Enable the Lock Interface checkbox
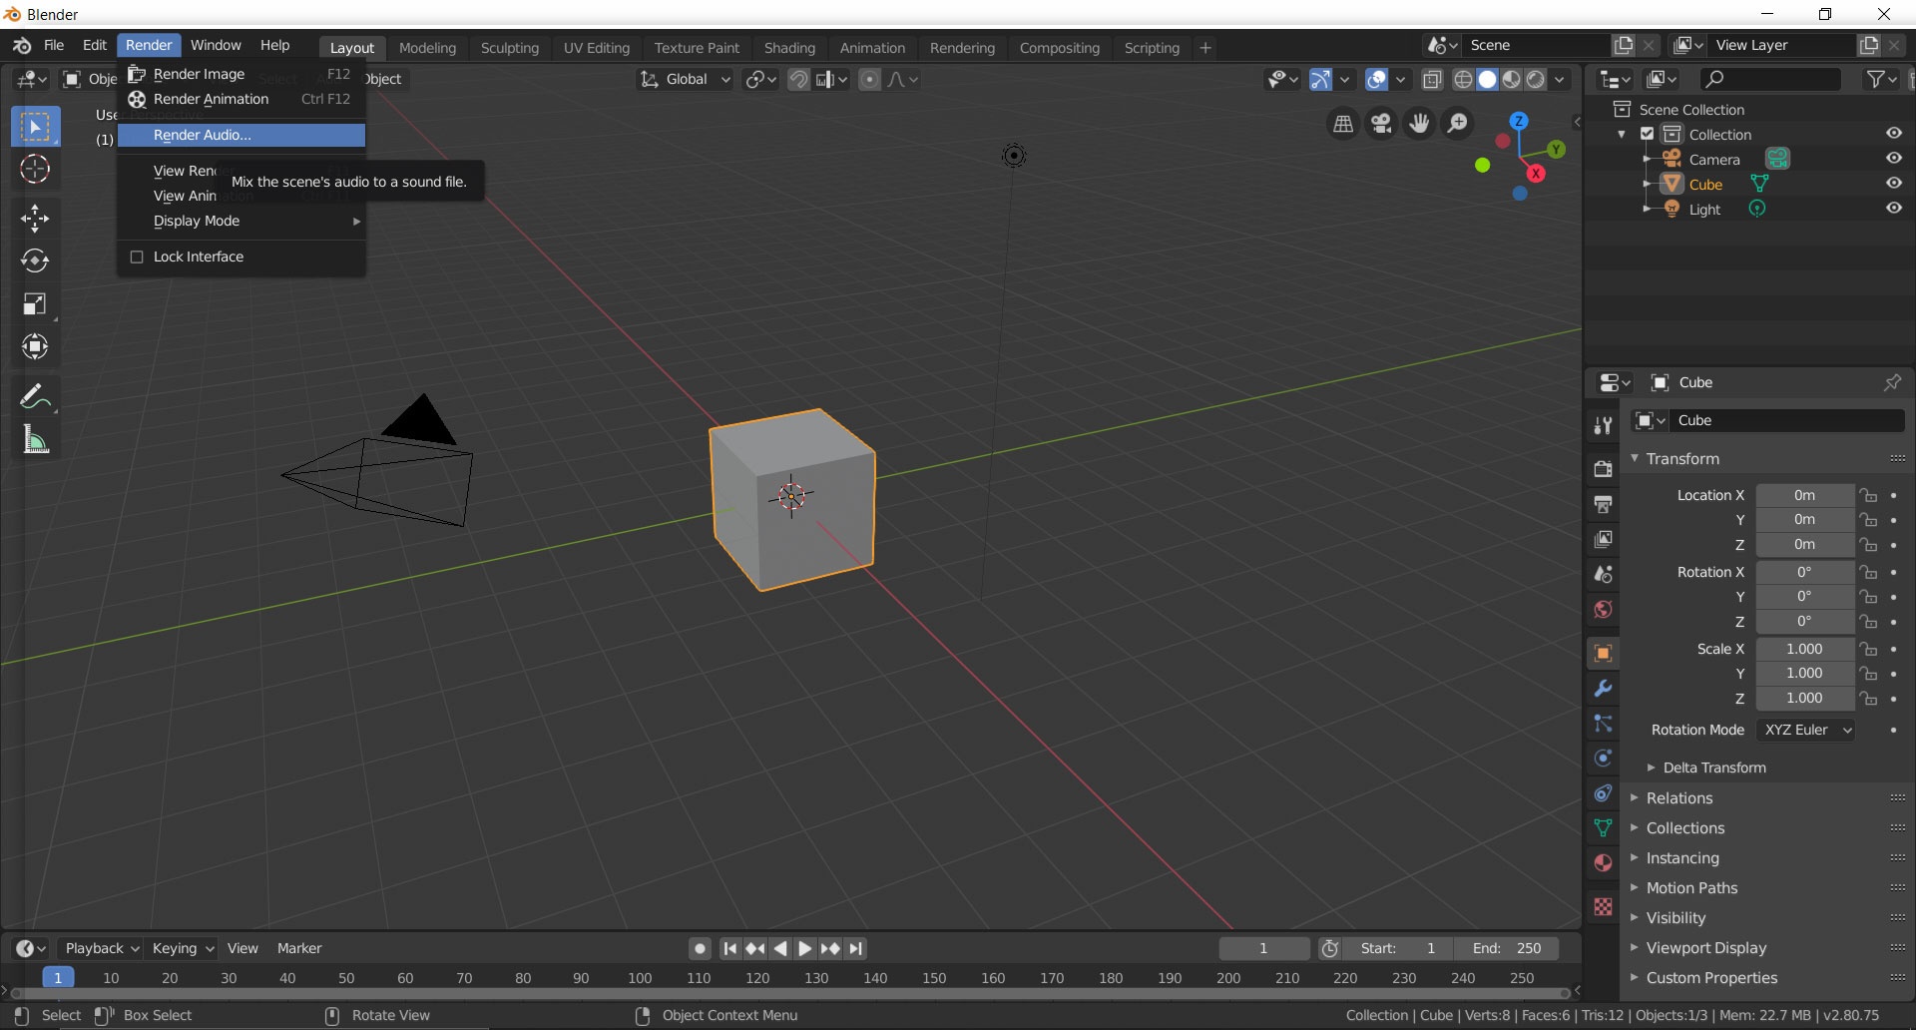This screenshot has height=1030, width=1916. pos(138,257)
